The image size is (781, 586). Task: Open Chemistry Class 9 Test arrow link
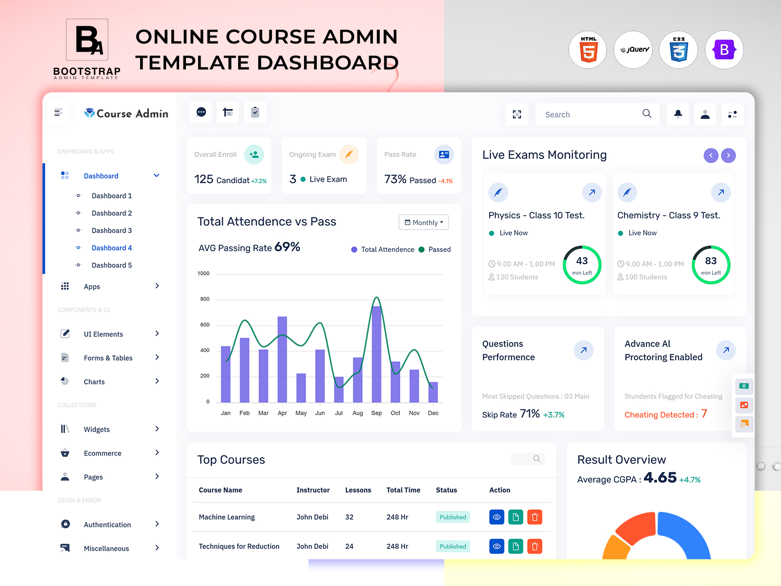pyautogui.click(x=721, y=192)
